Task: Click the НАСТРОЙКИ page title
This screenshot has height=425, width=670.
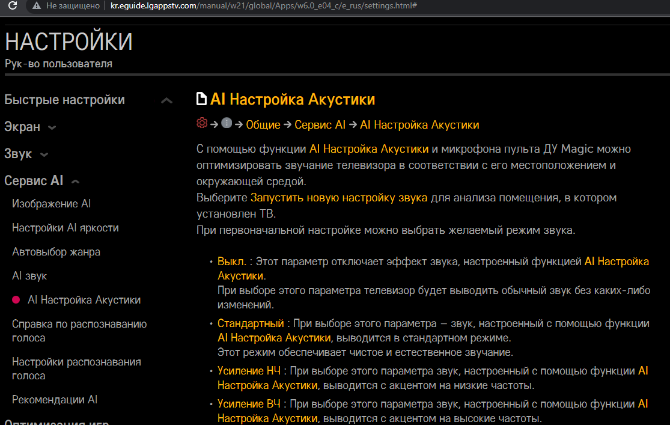Action: [69, 42]
